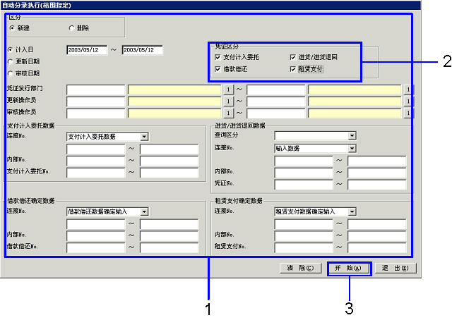The image size is (452, 320).
Task: Click 更新操作员 start code field
Action: click(96, 101)
